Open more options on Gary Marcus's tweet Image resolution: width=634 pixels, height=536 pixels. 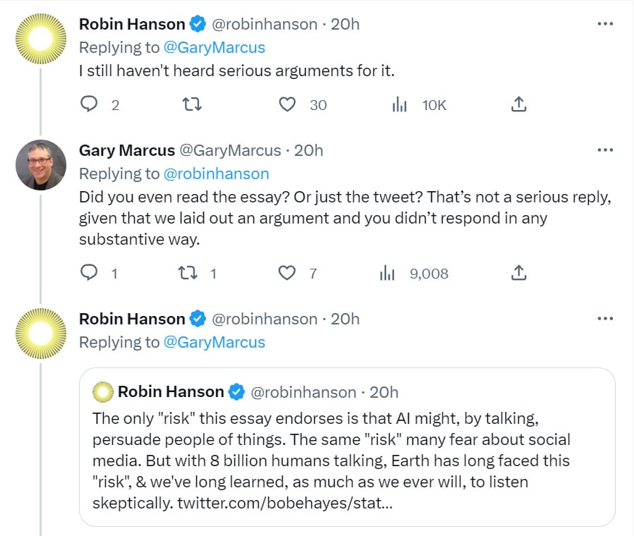(605, 150)
